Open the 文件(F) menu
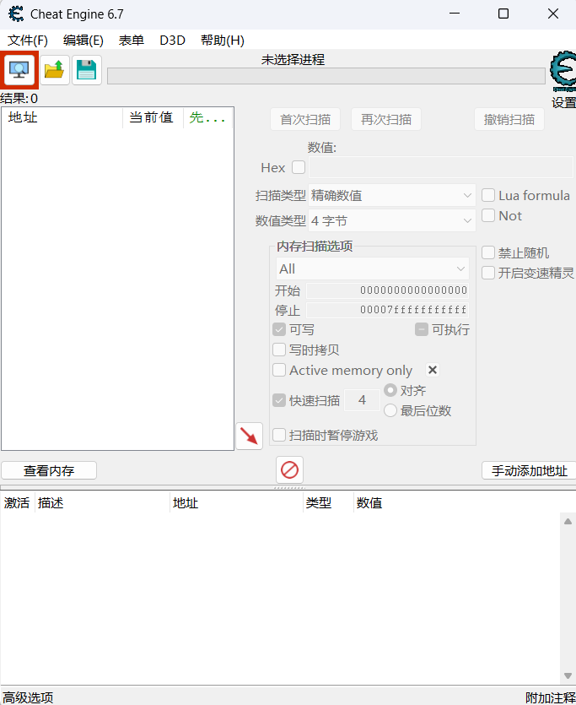 tap(28, 41)
